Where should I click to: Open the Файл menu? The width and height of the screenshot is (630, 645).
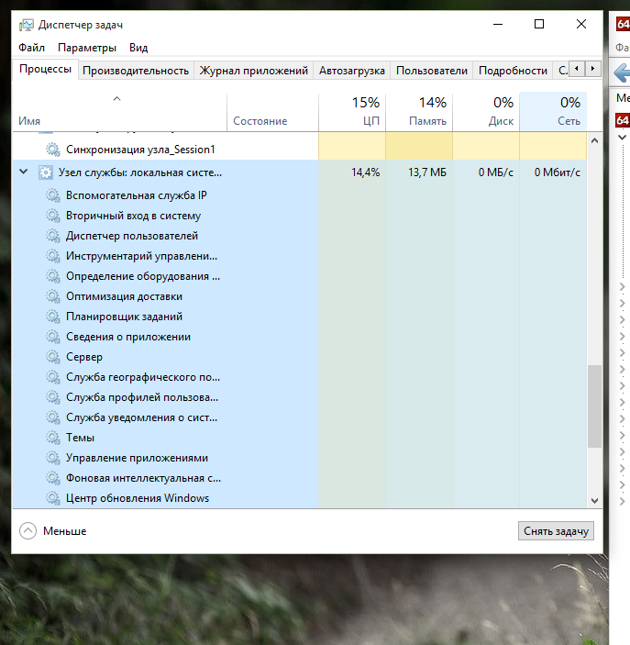(30, 48)
